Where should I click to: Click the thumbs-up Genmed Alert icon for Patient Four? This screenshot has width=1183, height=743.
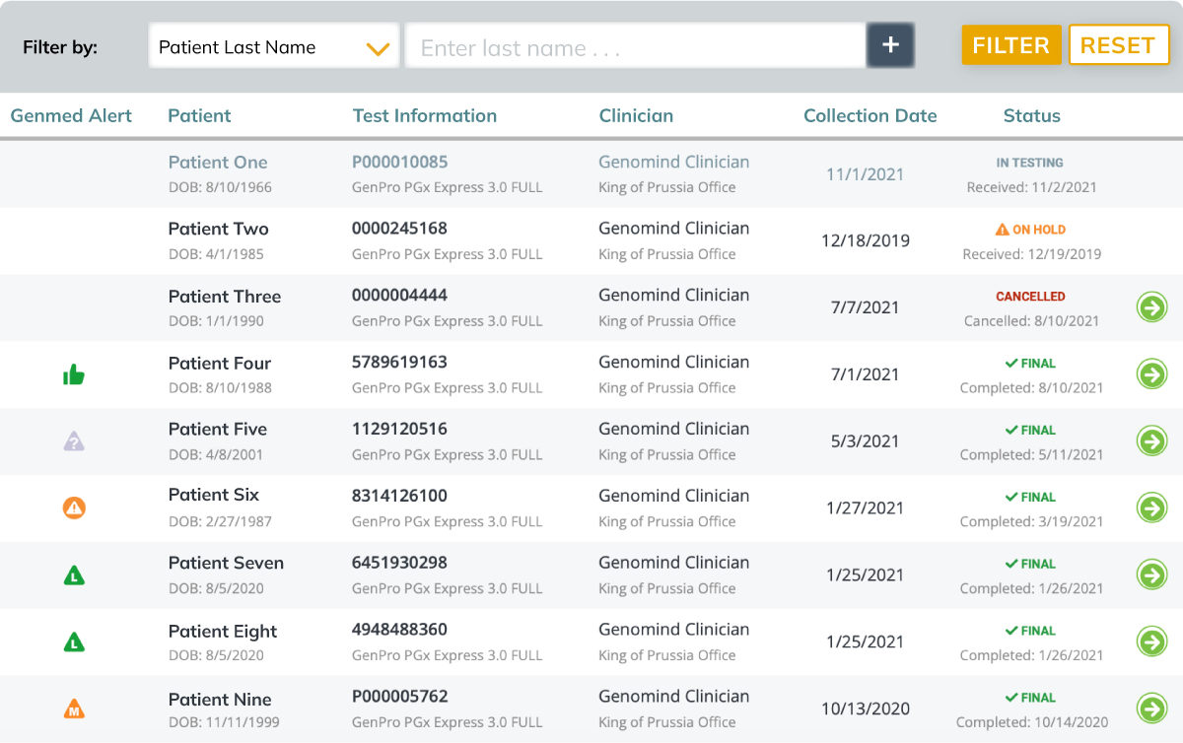tap(74, 374)
